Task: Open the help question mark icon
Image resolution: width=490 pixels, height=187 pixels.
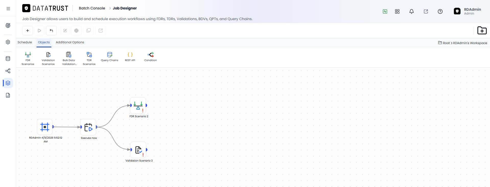Action: tap(440, 11)
